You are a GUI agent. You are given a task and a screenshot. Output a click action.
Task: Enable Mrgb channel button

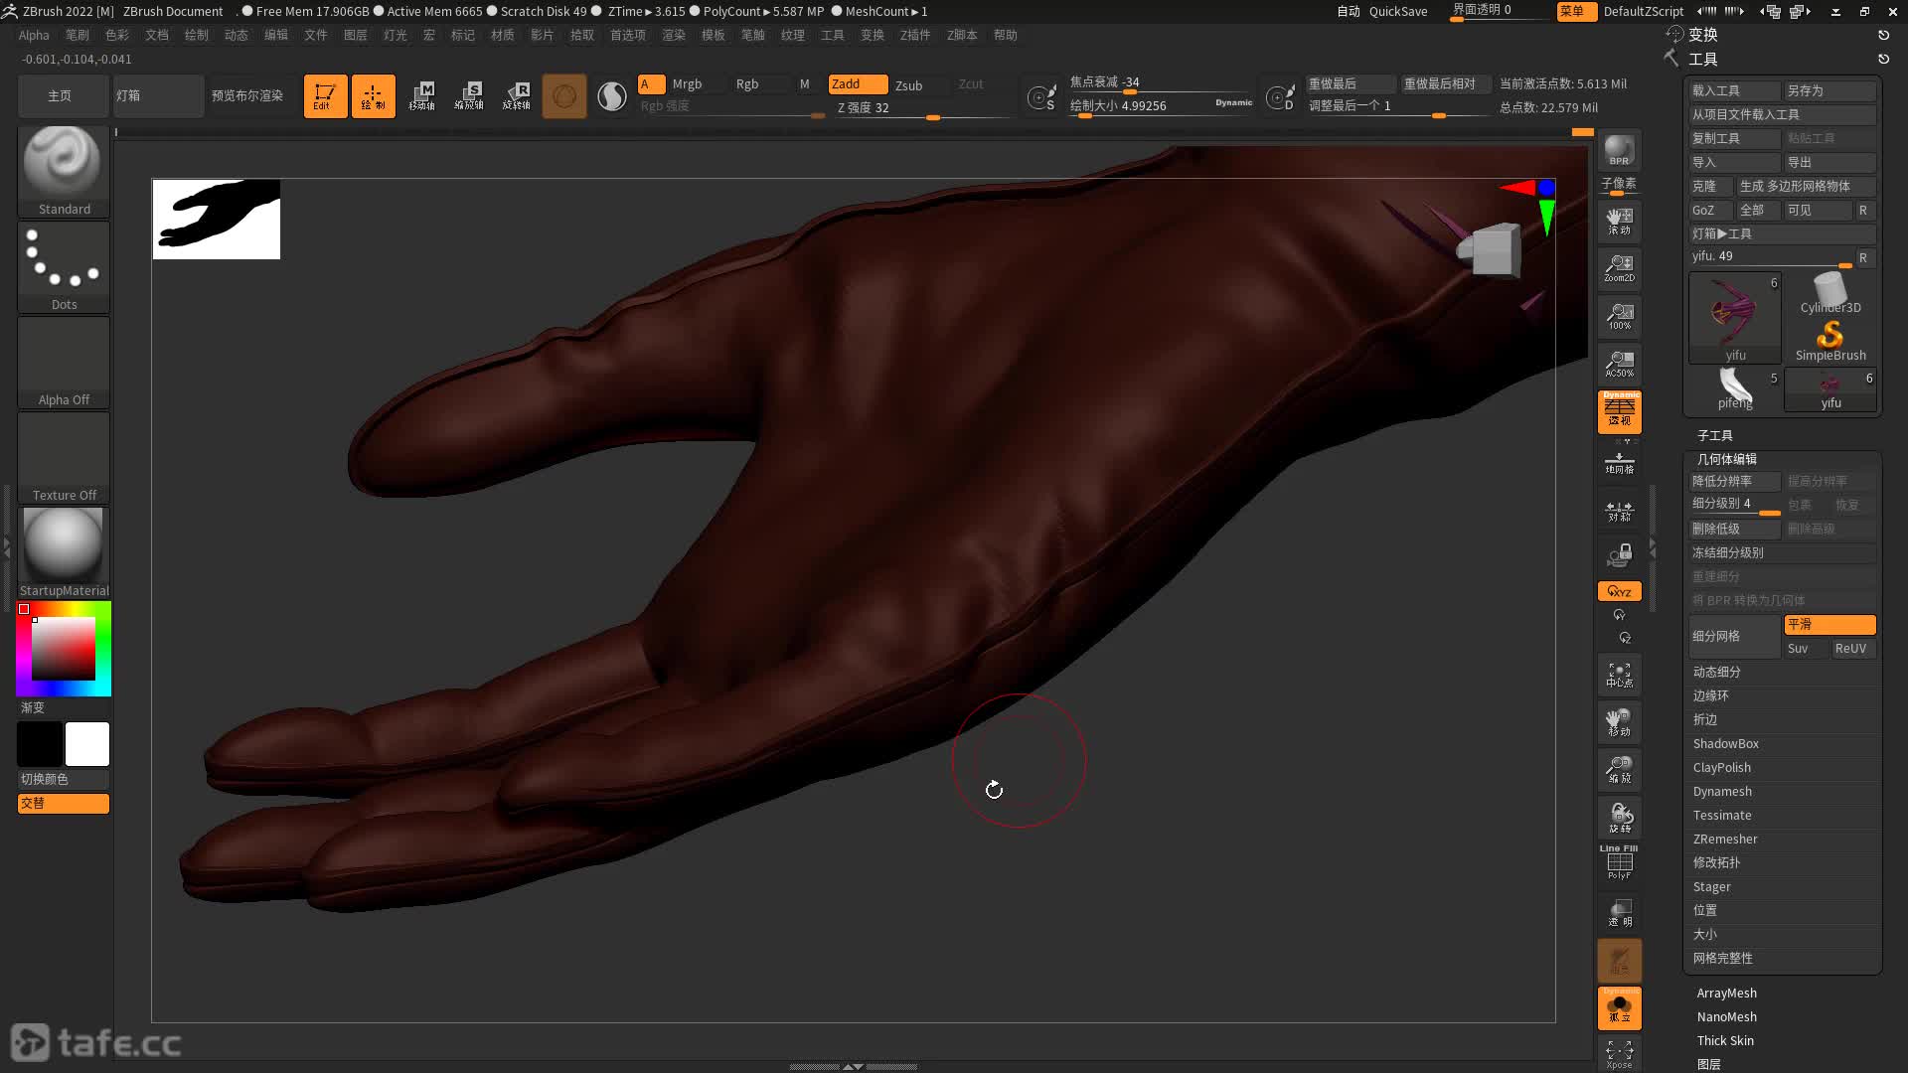[687, 84]
